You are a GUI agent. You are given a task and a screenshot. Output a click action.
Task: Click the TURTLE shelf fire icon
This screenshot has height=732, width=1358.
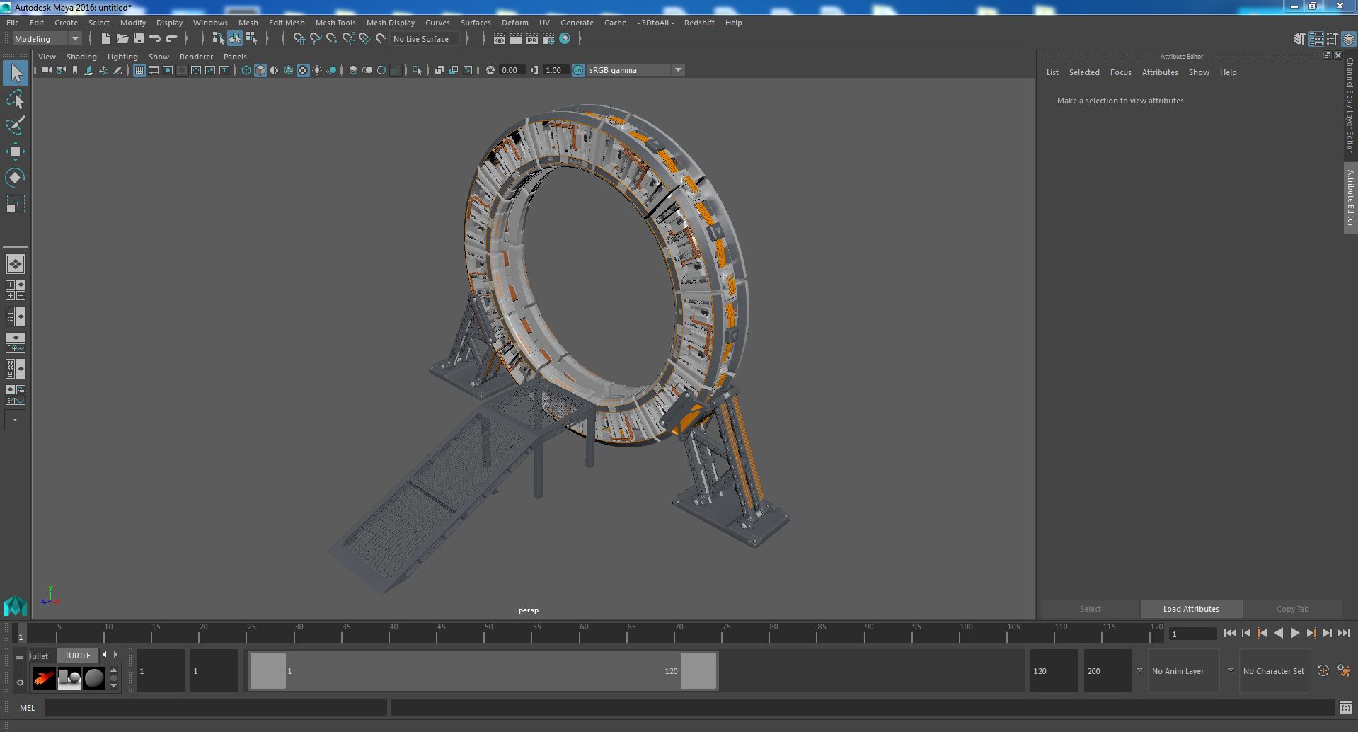(44, 678)
